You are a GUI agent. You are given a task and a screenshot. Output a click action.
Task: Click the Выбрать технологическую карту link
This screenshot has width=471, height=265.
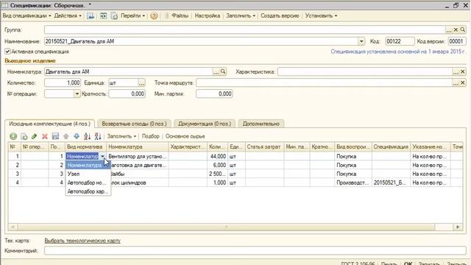coord(82,241)
